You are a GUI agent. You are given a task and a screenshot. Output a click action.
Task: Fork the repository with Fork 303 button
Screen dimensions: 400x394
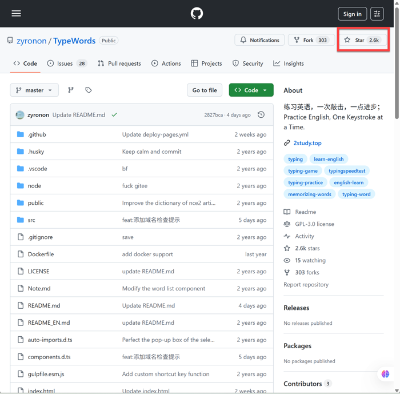tap(311, 40)
